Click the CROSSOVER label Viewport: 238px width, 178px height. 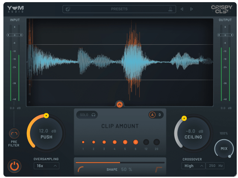192,159
